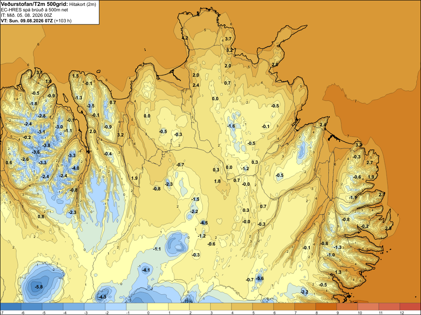
Task: Click the -1.8 temperature label
Action: [34, 104]
